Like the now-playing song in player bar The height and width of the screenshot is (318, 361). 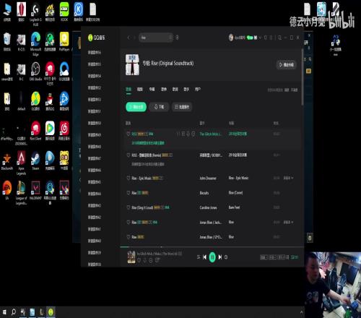point(139,260)
